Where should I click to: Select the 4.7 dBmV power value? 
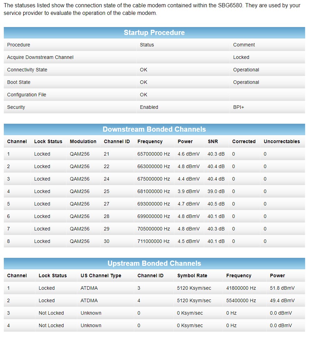point(189,204)
